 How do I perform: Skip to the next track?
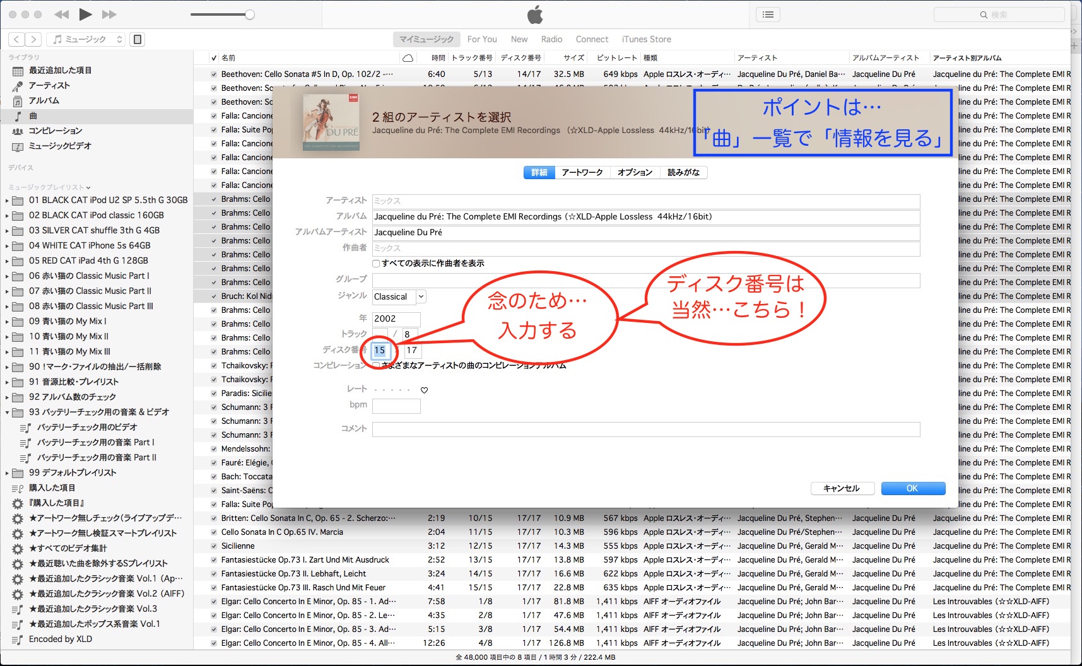pos(109,15)
